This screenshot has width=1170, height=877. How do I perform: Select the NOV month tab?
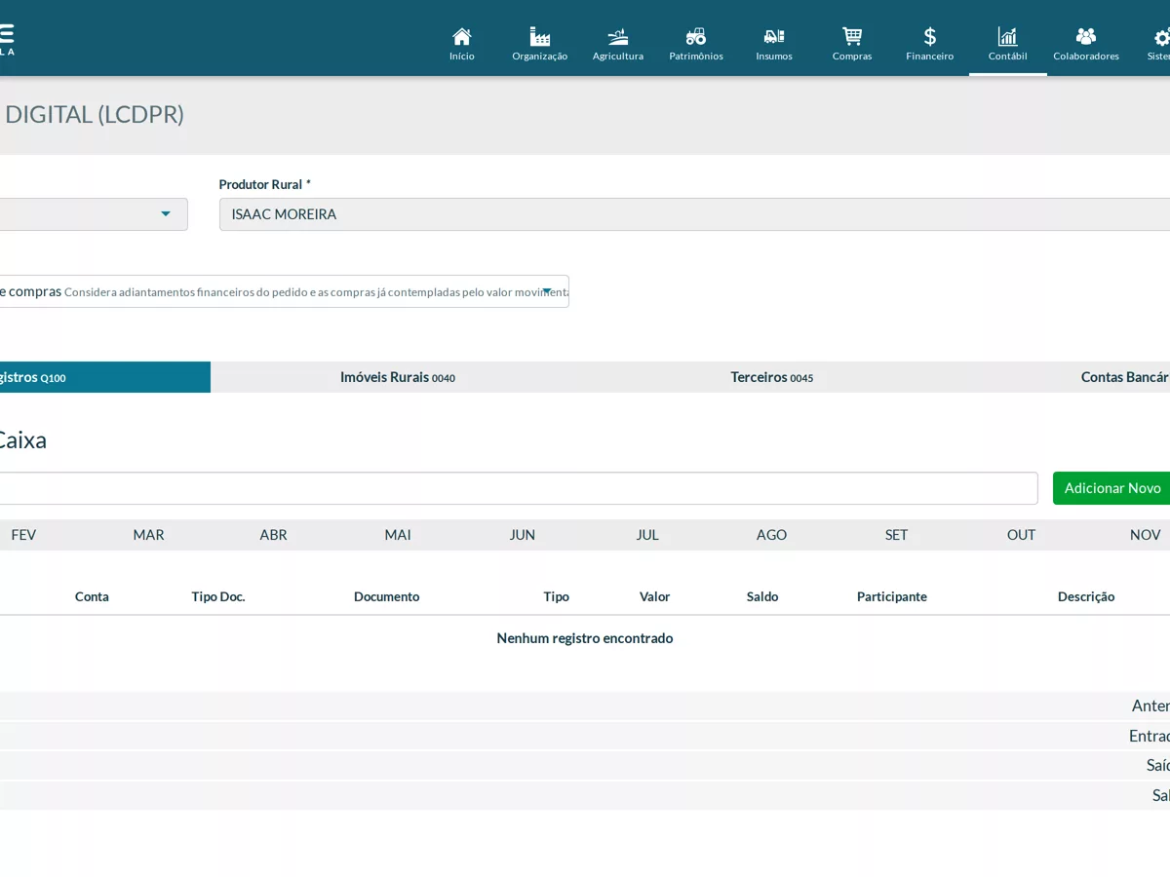(x=1145, y=535)
